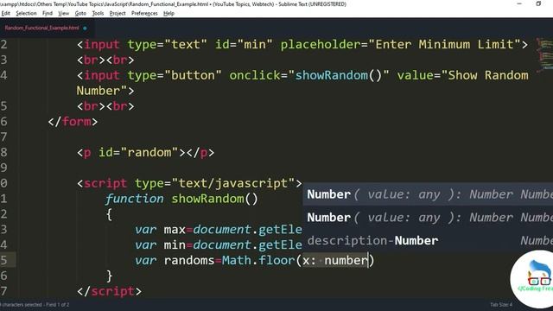Click the id="random" paragraph line
The width and height of the screenshot is (553, 311).
(x=145, y=153)
